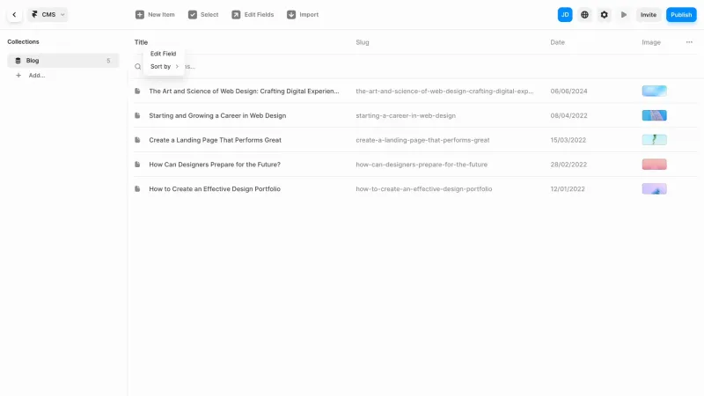Click the Date column header

pos(557,42)
